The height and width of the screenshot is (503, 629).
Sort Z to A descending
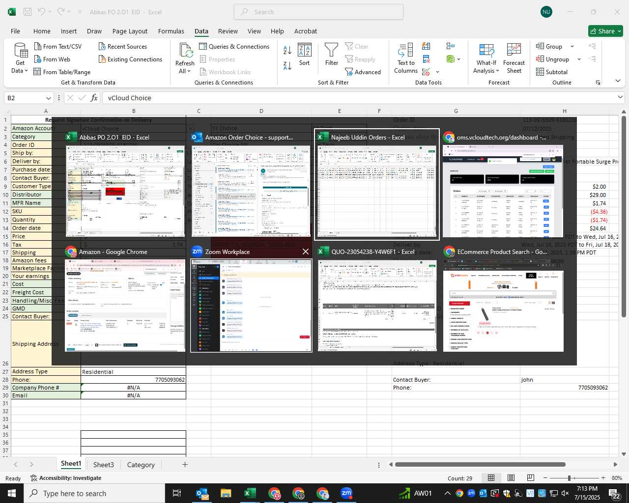(x=287, y=66)
